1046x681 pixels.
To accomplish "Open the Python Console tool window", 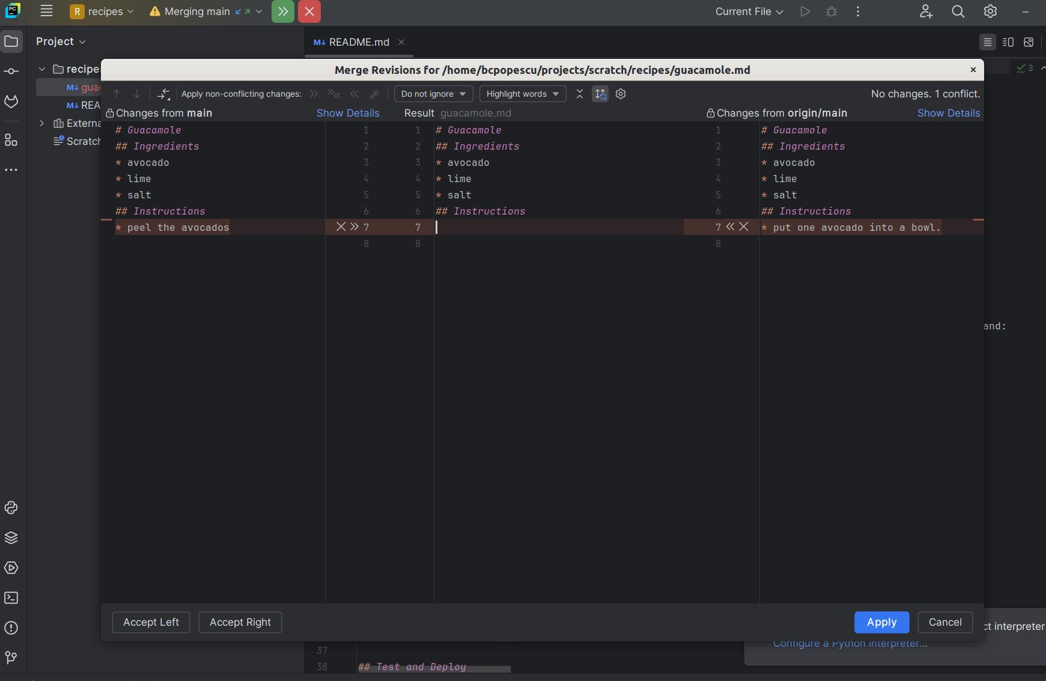I will coord(11,508).
